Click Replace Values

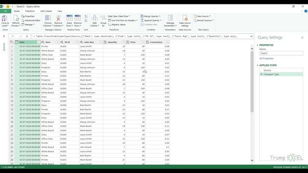tap(117, 25)
